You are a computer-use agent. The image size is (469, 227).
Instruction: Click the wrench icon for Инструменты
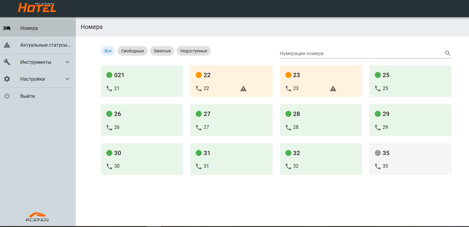[7, 62]
